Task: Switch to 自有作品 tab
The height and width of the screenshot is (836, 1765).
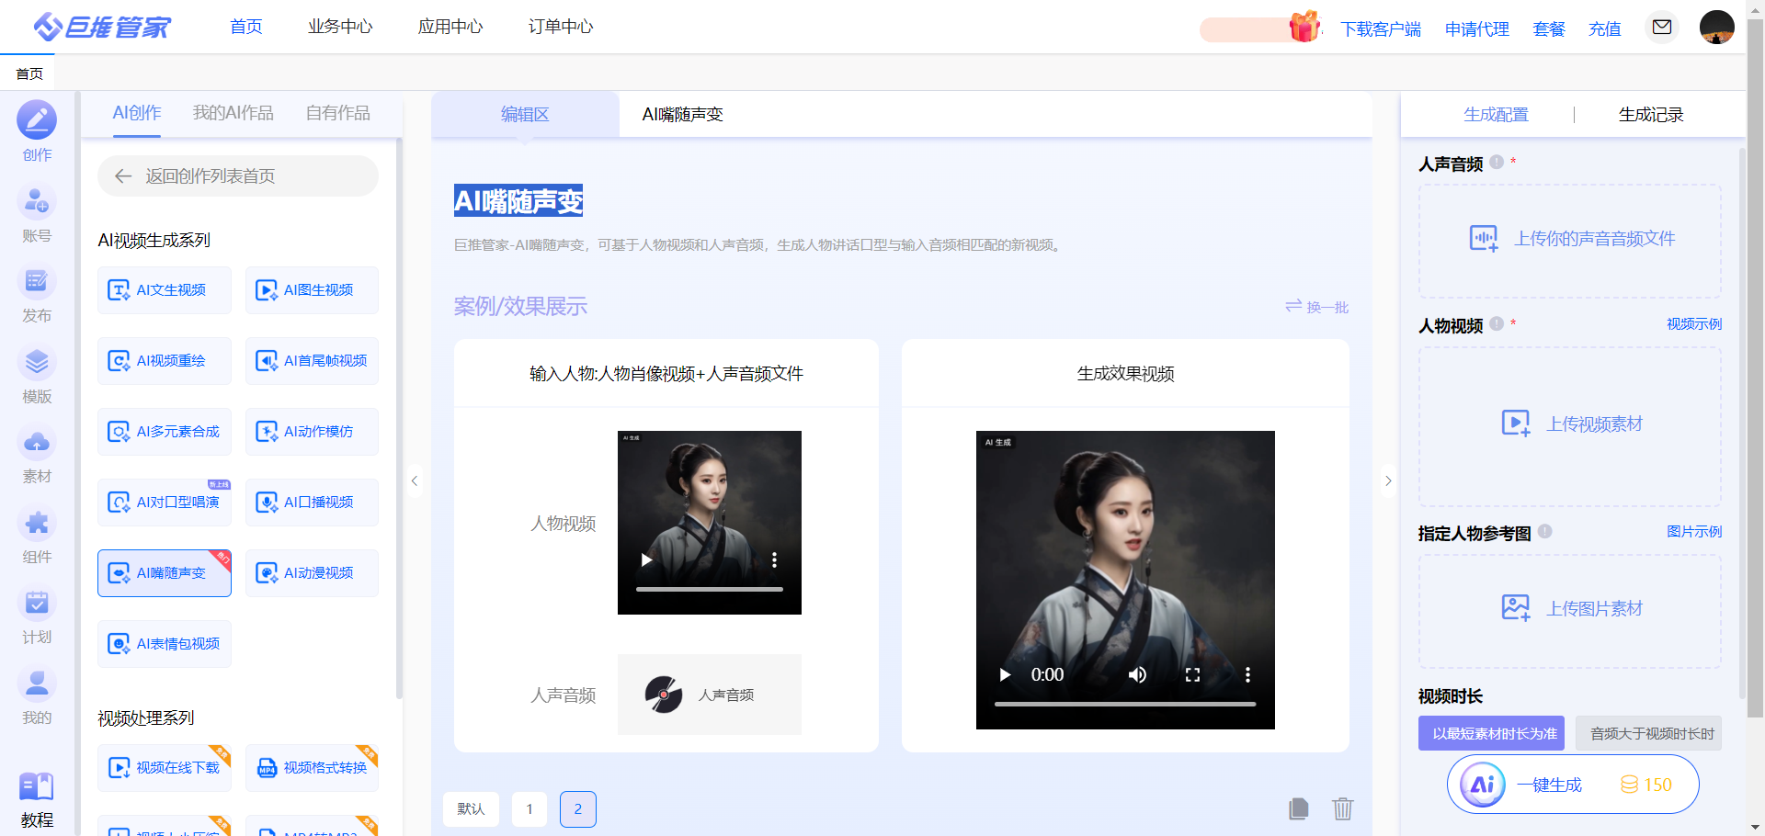Action: tap(338, 113)
